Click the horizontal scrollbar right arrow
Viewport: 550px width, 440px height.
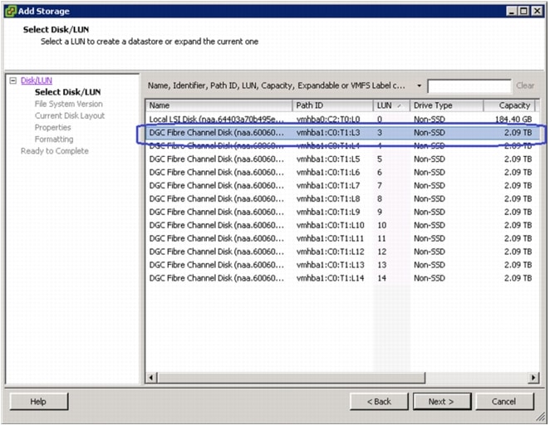click(x=533, y=379)
